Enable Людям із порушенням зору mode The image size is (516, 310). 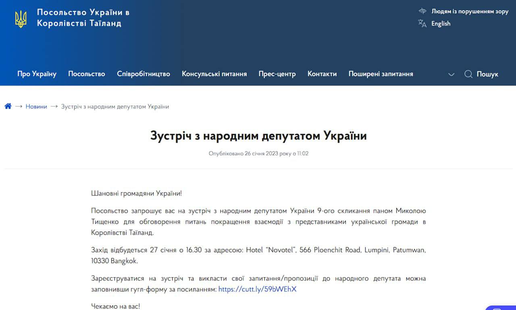click(470, 11)
